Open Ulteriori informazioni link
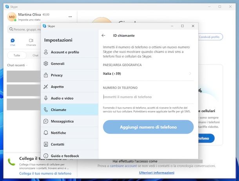 (157, 173)
